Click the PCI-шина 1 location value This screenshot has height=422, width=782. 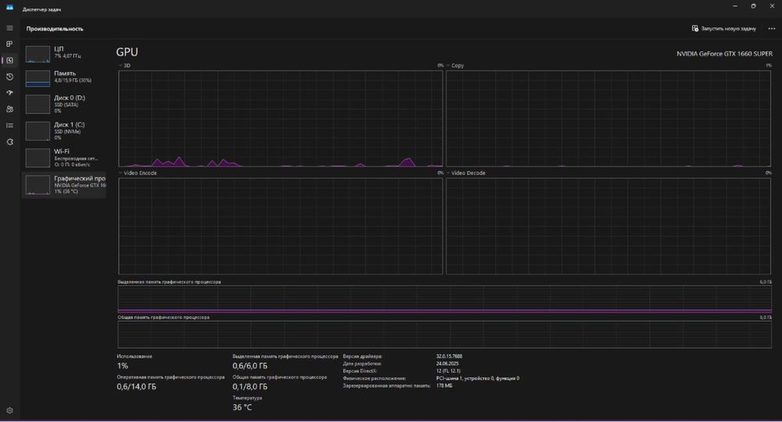(x=477, y=379)
